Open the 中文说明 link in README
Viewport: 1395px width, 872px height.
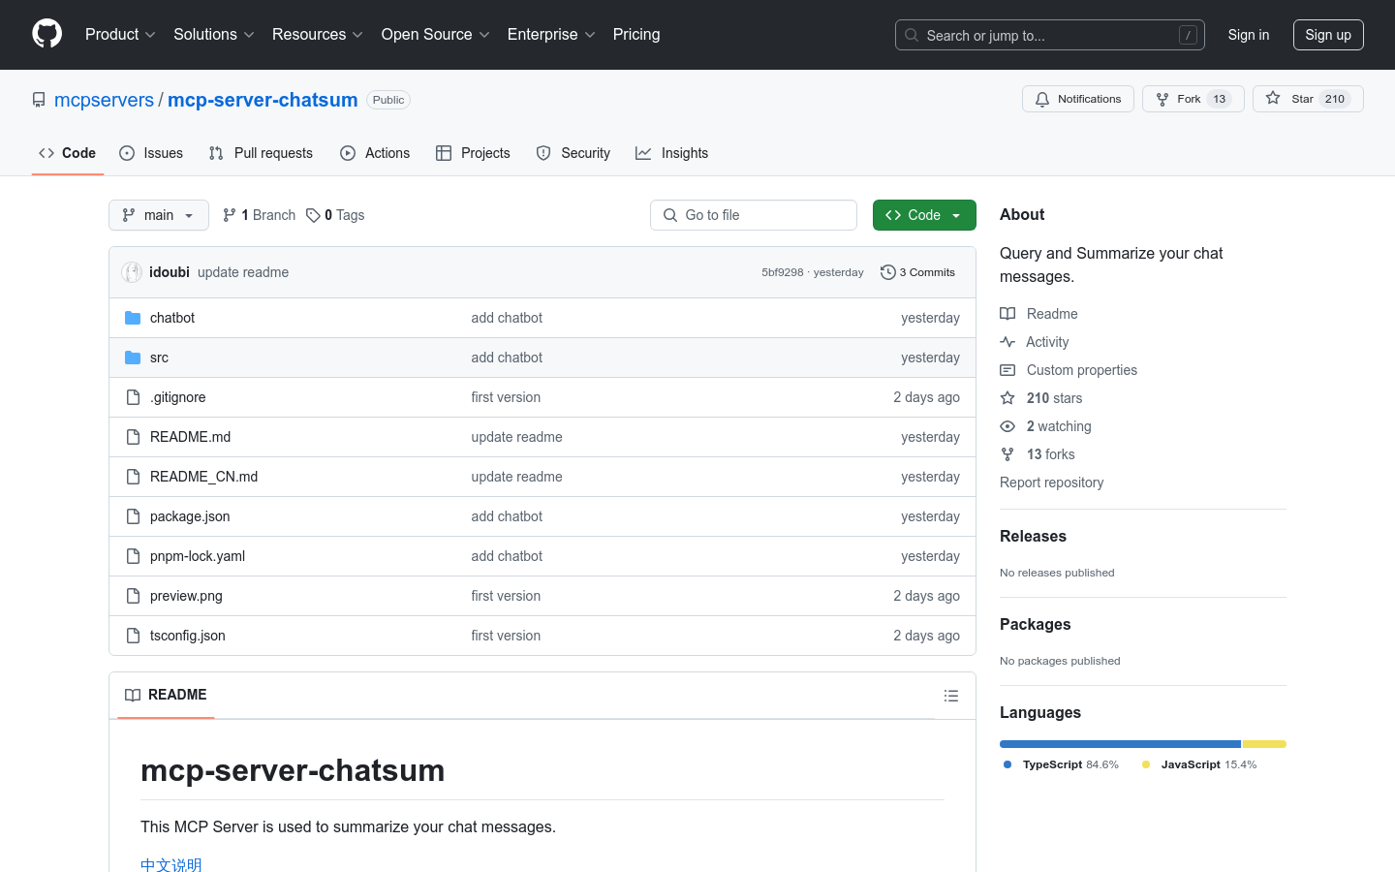click(x=171, y=865)
